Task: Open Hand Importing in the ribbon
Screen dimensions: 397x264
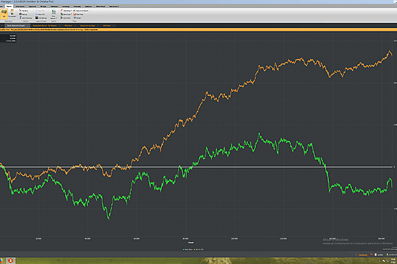Action: tap(25, 18)
